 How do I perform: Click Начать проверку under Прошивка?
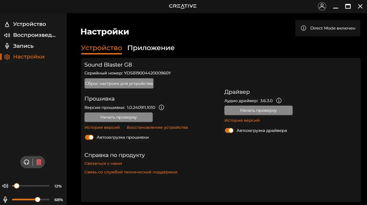point(118,117)
